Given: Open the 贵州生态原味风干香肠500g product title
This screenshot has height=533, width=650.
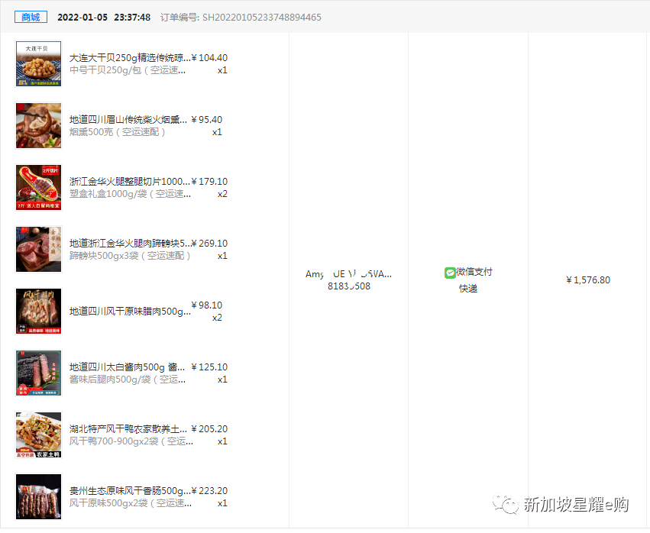Looking at the screenshot, I should coord(129,490).
